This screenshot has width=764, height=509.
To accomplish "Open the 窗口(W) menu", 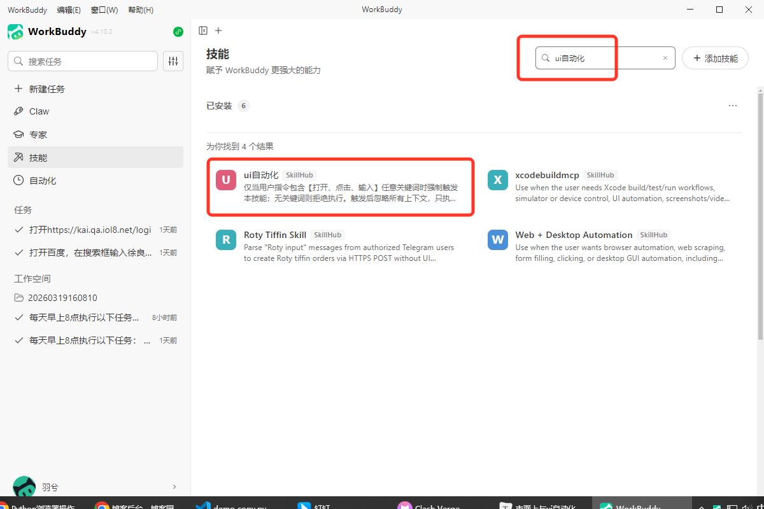I will click(x=104, y=10).
